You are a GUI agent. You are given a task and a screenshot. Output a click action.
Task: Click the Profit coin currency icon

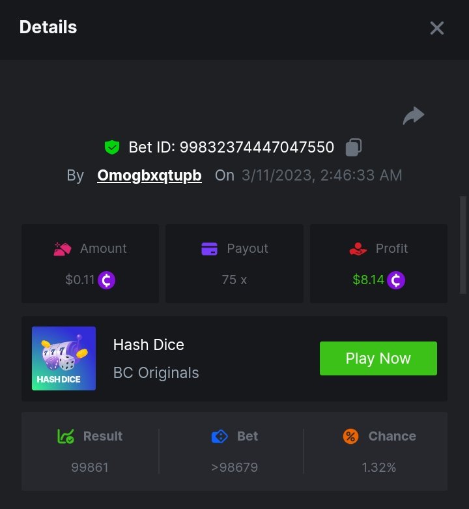coord(396,280)
